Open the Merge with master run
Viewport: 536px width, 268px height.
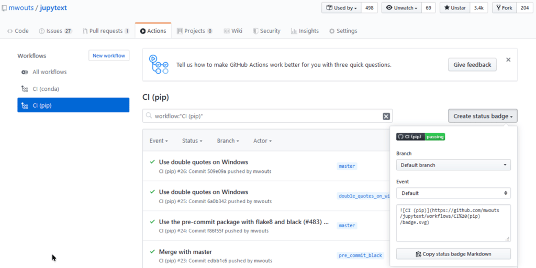(185, 252)
